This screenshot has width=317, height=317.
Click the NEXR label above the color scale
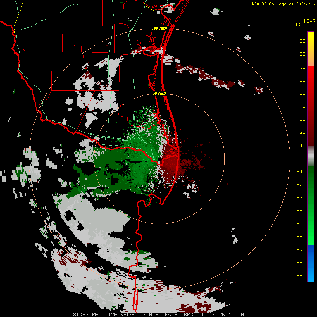point(310,21)
